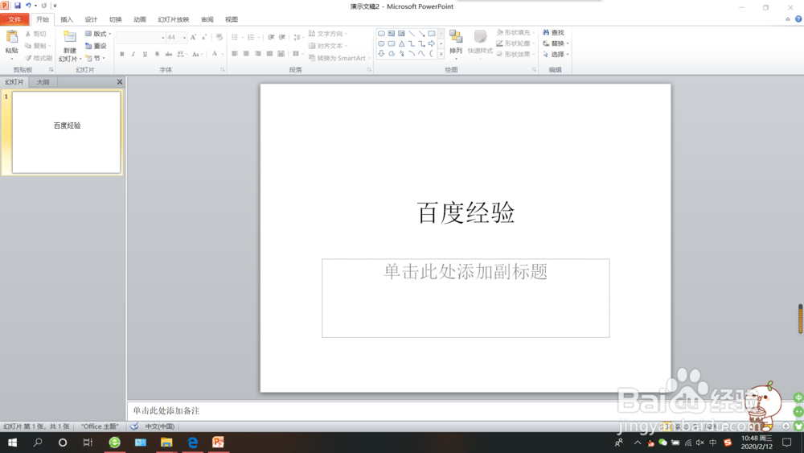The width and height of the screenshot is (804, 453).
Task: Click the Office theme label in status bar
Action: [x=100, y=426]
